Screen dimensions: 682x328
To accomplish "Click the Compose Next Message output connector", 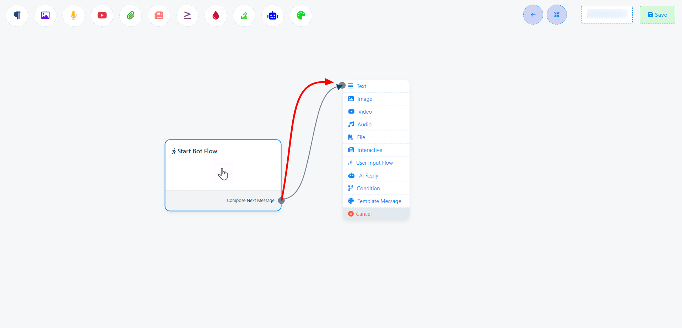I will pyautogui.click(x=281, y=201).
